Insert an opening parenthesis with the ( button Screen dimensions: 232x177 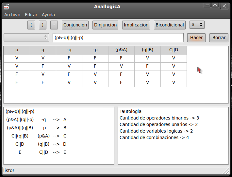[x=31, y=25]
